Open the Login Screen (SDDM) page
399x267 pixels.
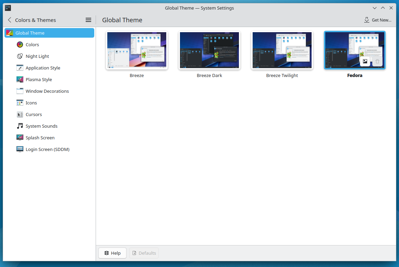click(x=49, y=149)
